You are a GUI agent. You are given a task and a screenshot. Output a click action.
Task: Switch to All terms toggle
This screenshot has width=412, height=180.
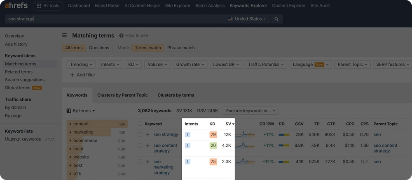point(74,48)
